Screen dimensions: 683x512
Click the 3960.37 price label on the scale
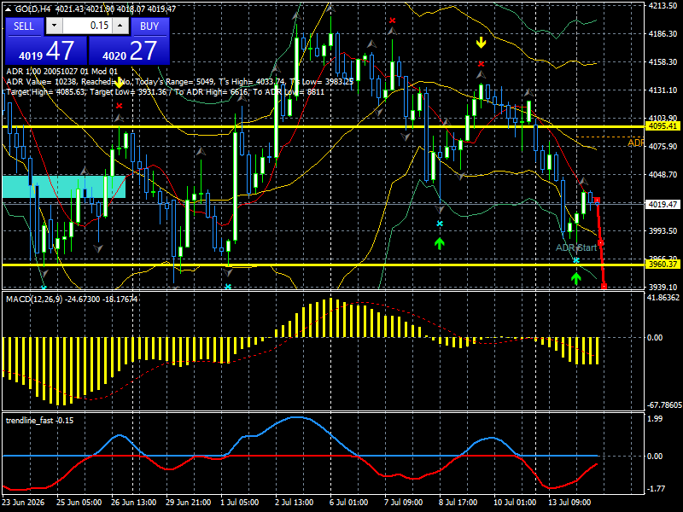click(663, 265)
